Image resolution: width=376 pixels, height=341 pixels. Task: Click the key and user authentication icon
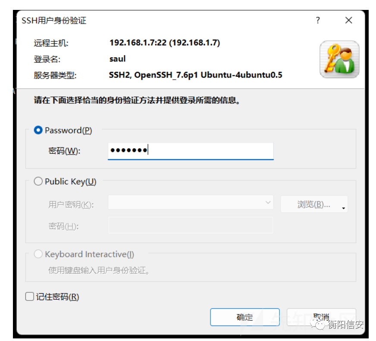(339, 59)
